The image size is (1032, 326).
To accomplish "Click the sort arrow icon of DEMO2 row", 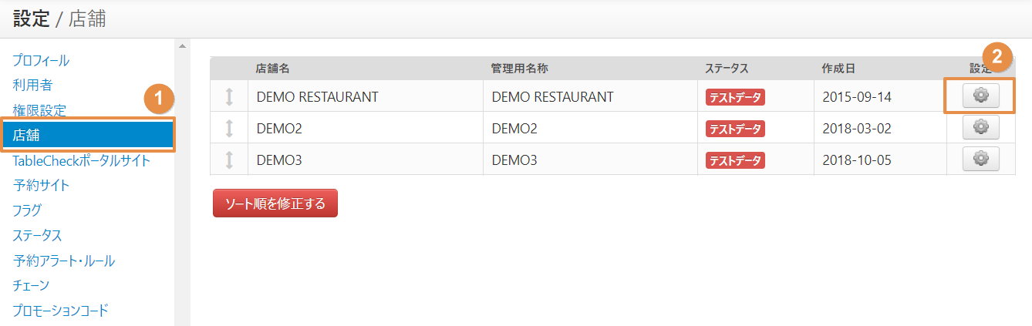I will pyautogui.click(x=229, y=129).
